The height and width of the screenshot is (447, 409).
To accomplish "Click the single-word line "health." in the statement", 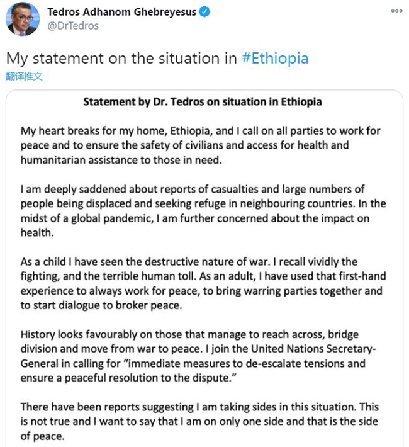I will (x=37, y=232).
